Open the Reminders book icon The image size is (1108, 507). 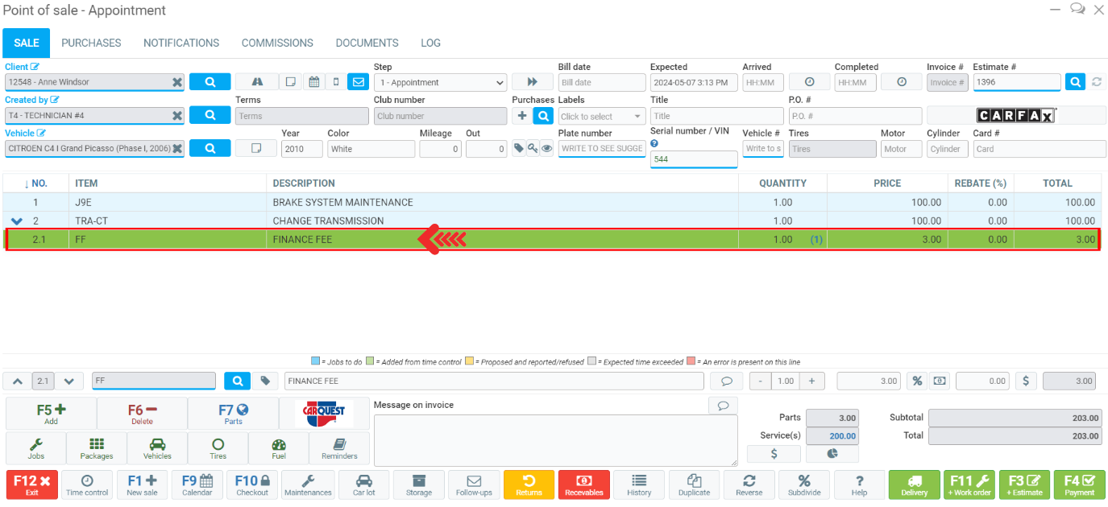[x=339, y=448]
